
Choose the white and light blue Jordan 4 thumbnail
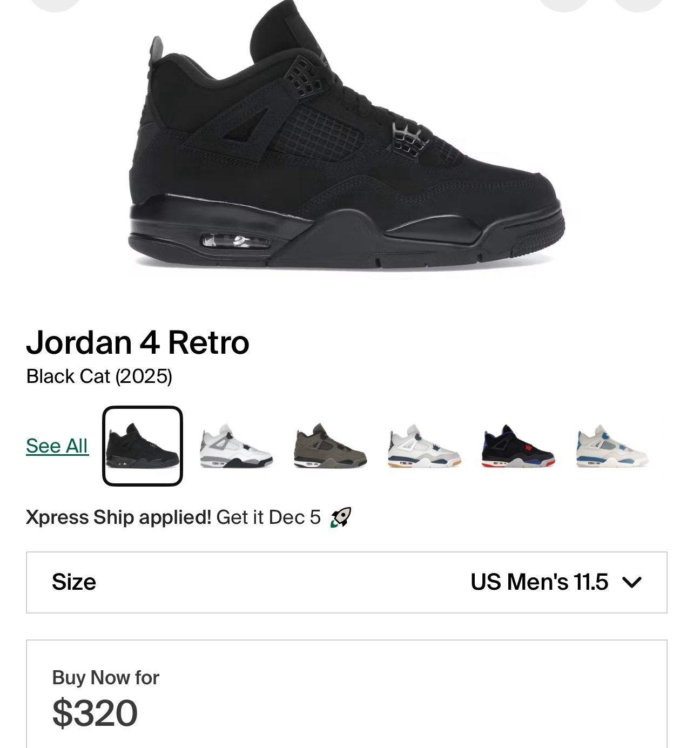tap(612, 447)
